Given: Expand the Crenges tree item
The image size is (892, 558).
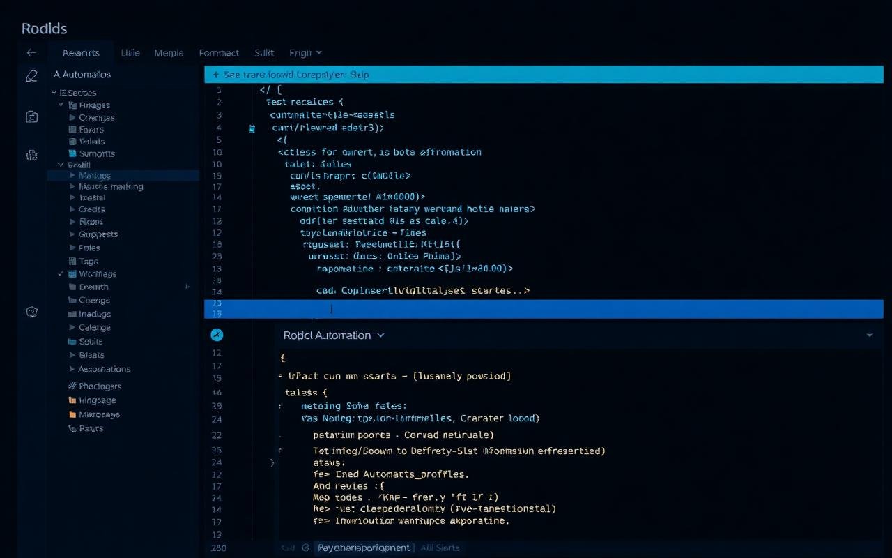Looking at the screenshot, I should pos(72,117).
